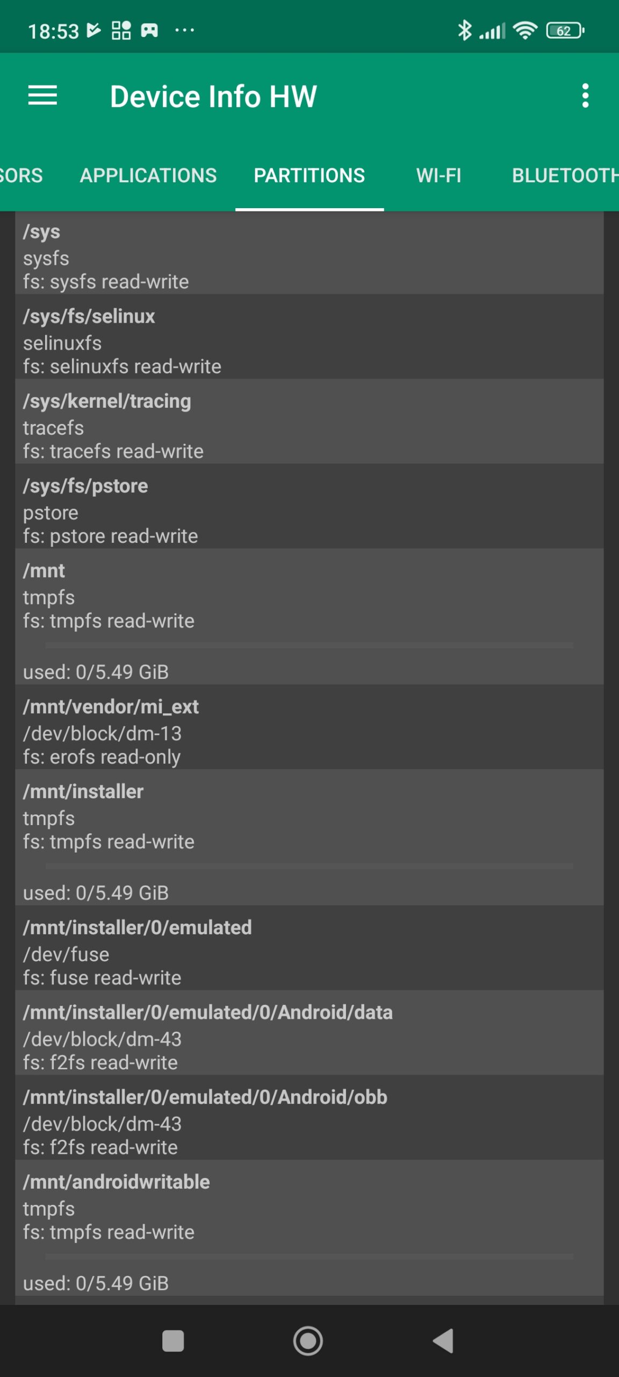Image resolution: width=619 pixels, height=1377 pixels.
Task: Switch to the Wi-Fi tab
Action: click(x=438, y=175)
